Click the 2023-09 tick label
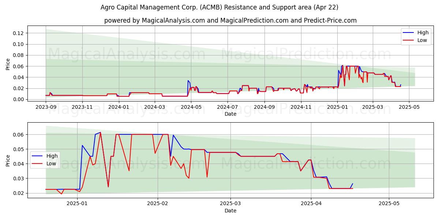 click(46, 107)
